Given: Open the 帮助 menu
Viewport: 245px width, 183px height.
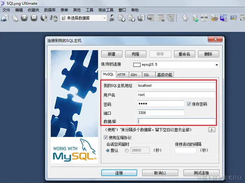Looking at the screenshot, I should [x=135, y=10].
